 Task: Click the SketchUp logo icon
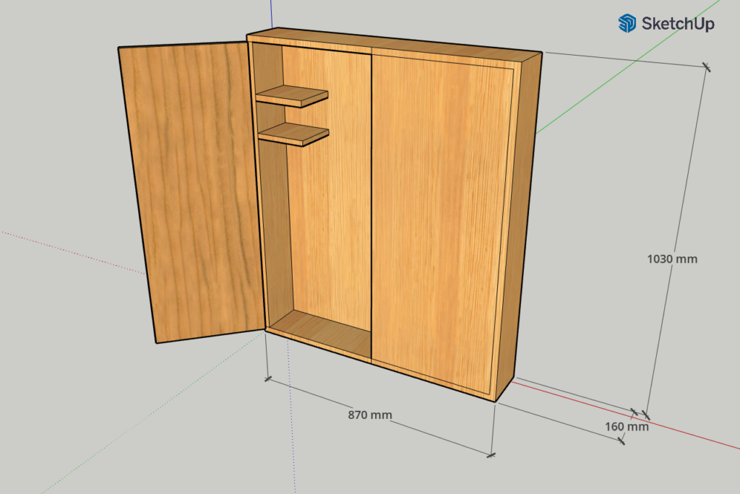[x=627, y=23]
